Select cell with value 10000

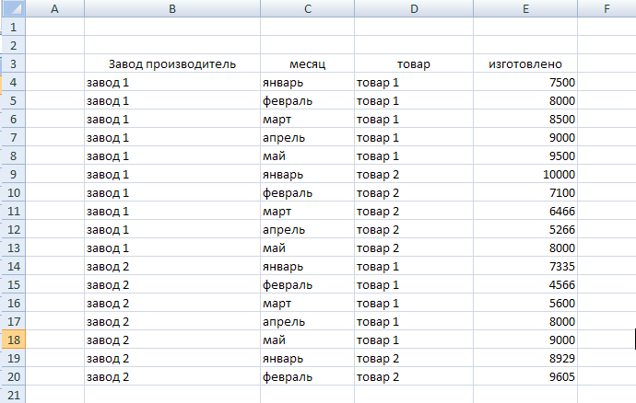point(525,174)
